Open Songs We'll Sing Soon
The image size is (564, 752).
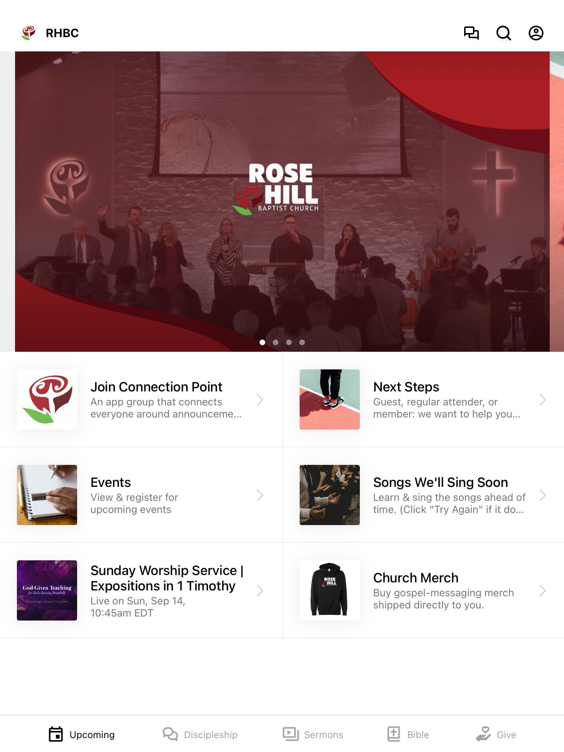[x=423, y=495]
